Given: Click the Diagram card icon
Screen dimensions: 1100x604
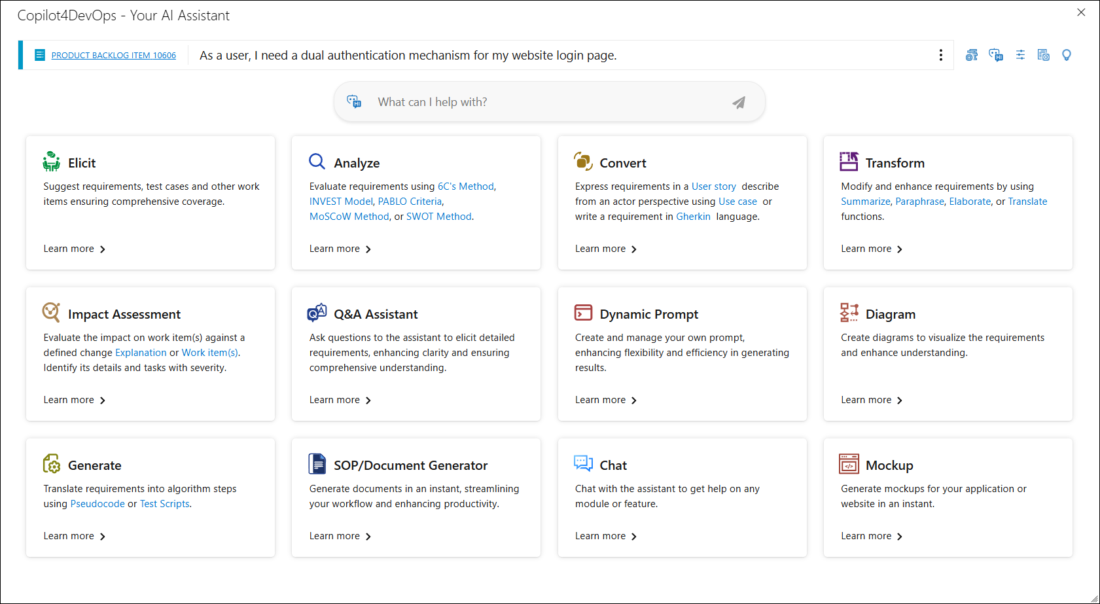Looking at the screenshot, I should click(849, 313).
